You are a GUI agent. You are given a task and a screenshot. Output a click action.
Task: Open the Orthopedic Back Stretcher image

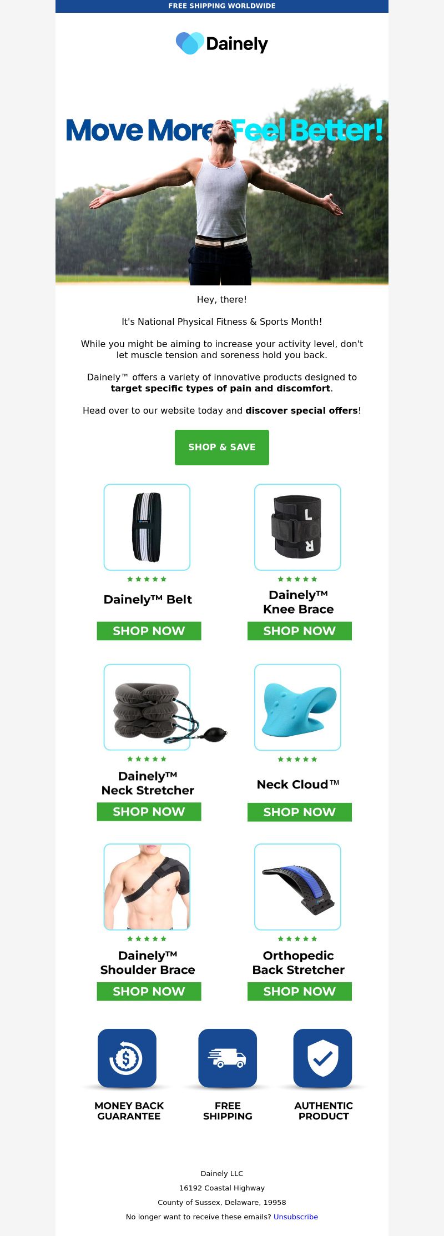coord(297,887)
